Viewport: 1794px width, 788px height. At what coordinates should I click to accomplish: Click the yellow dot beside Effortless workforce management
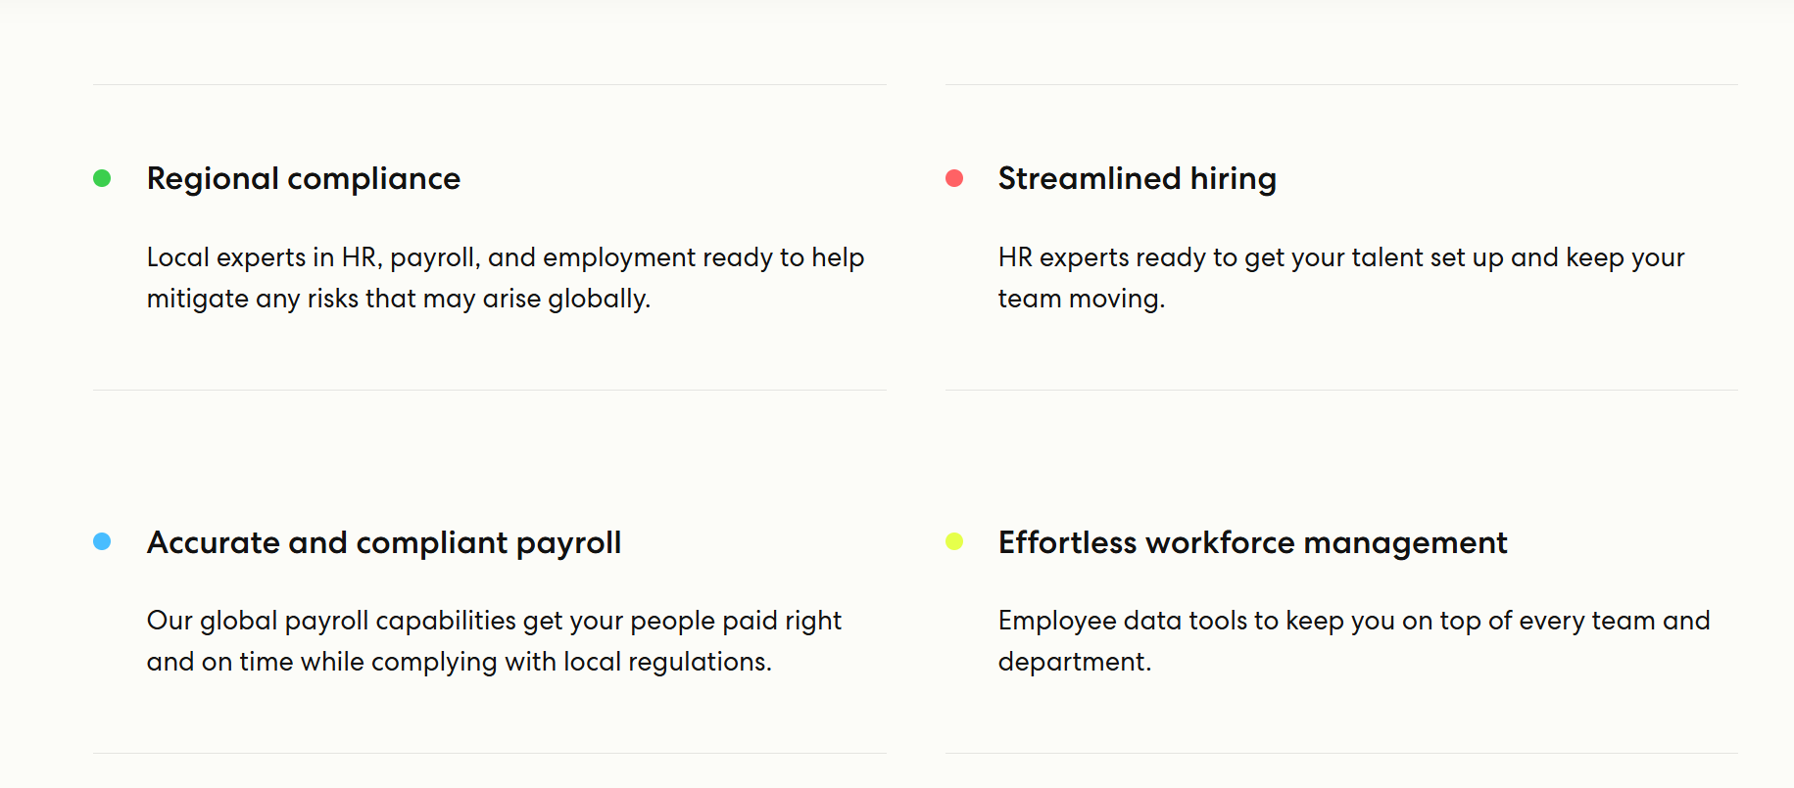[x=954, y=541]
